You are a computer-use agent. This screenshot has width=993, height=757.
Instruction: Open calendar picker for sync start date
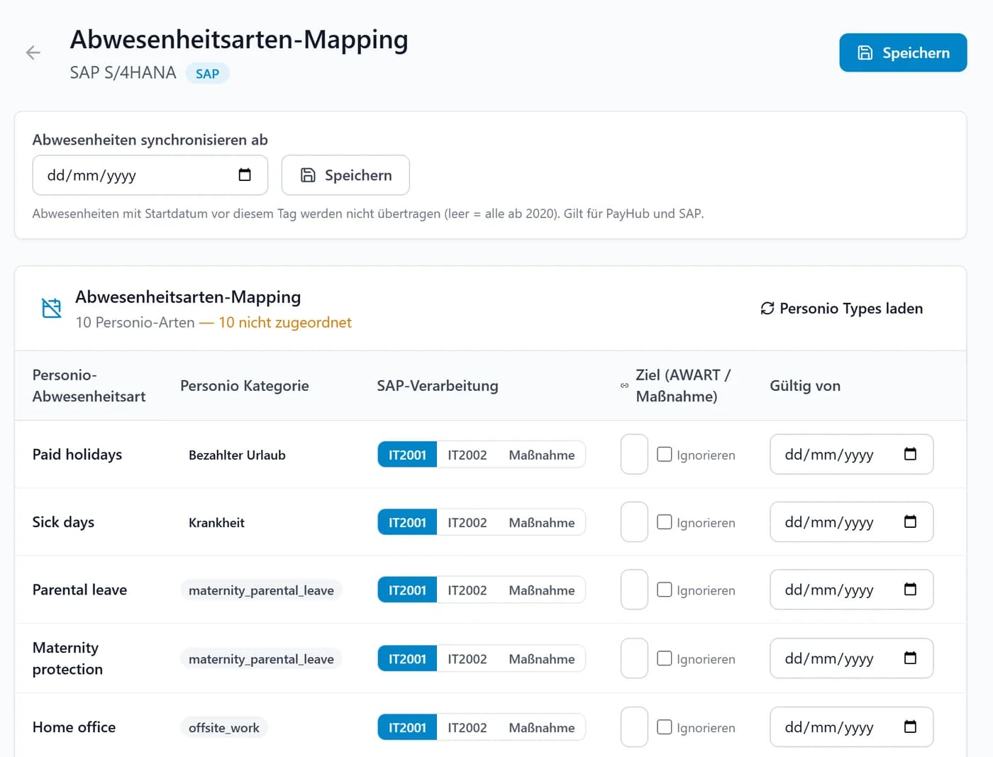click(245, 175)
